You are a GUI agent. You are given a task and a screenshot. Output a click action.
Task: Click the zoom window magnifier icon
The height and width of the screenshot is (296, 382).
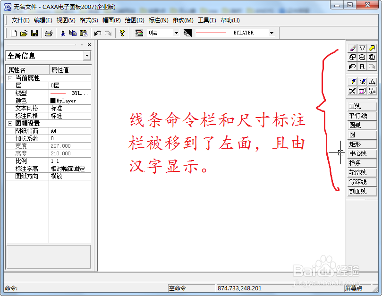[352, 57]
